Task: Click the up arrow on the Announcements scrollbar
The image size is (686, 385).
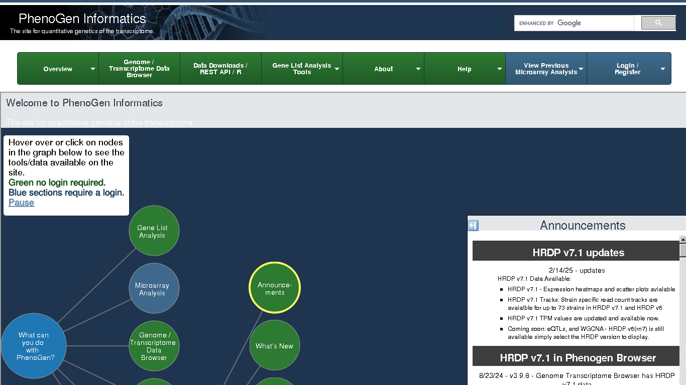Action: pos(682,240)
